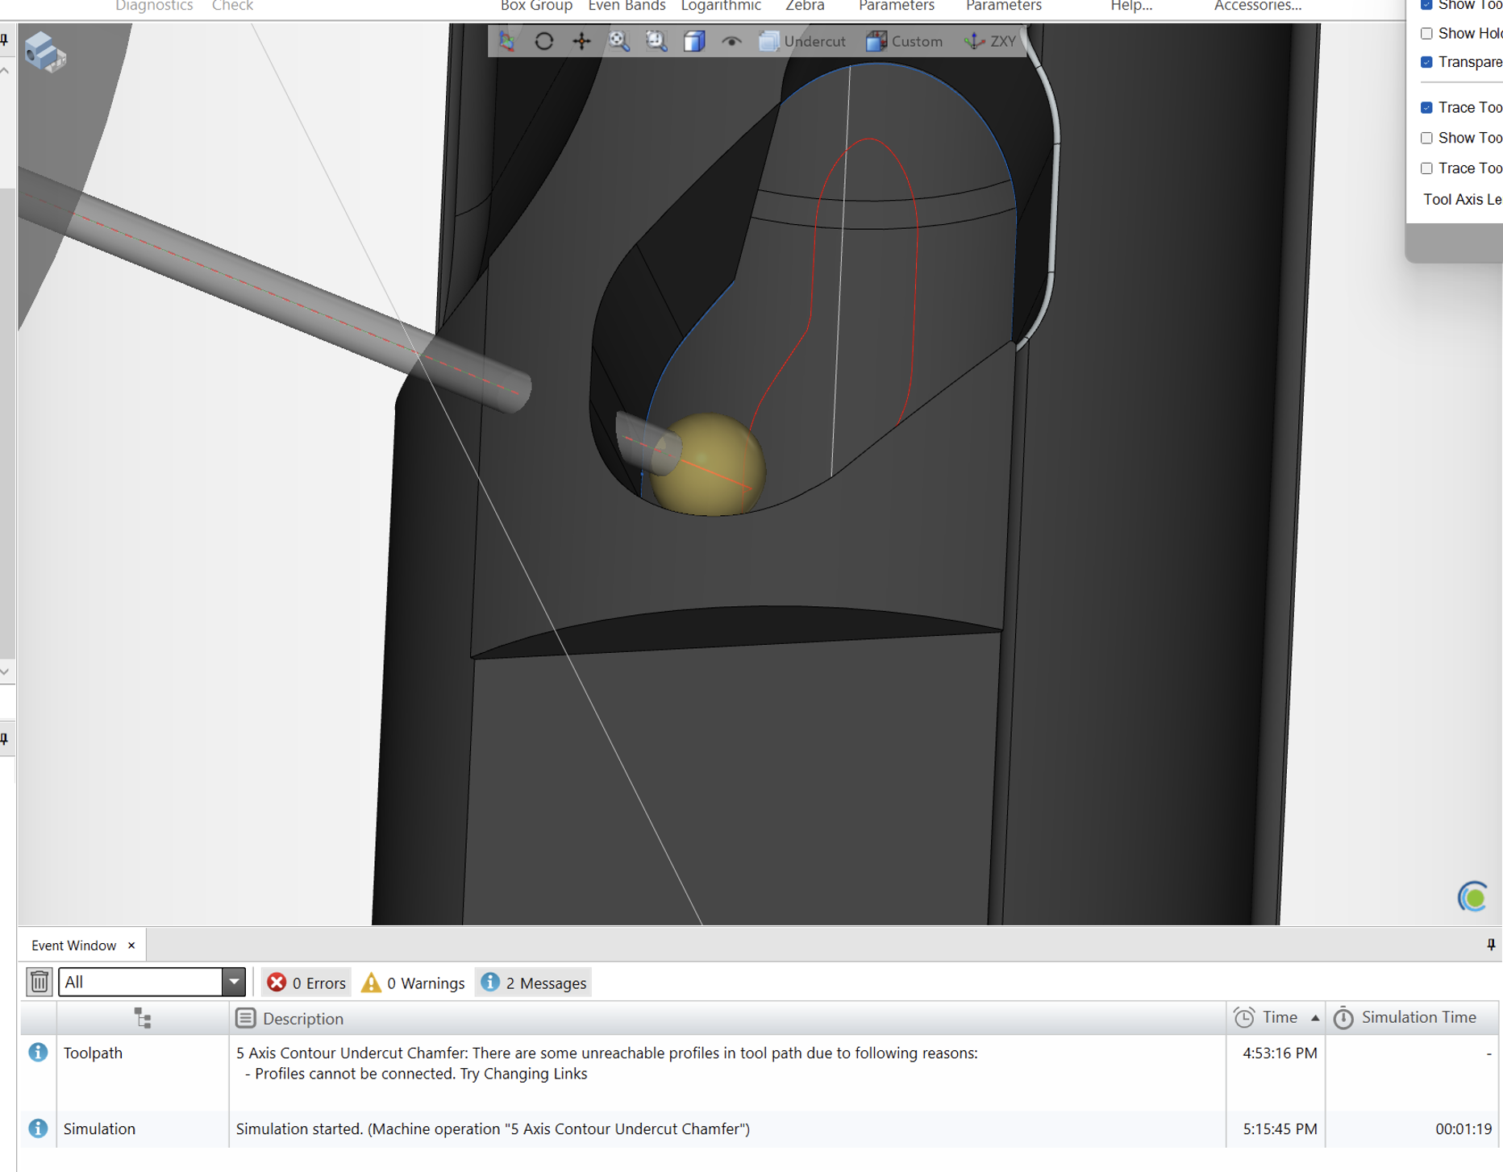Click the yellow ball end of the tool
1503x1172 pixels.
coord(708,464)
